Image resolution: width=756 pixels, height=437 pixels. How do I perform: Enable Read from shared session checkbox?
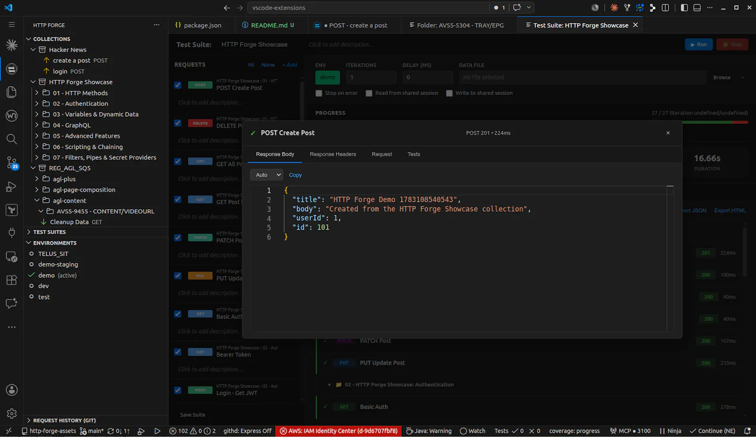(369, 93)
